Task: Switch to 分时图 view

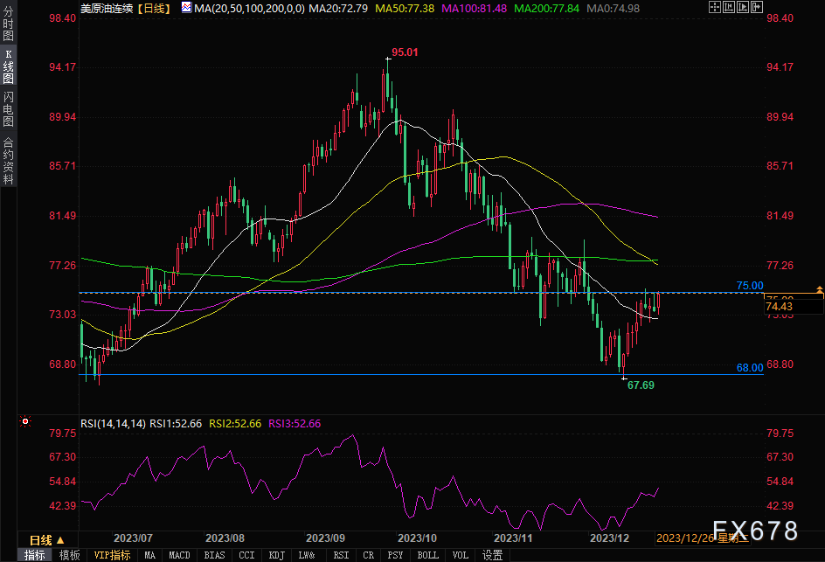Action: click(x=9, y=24)
